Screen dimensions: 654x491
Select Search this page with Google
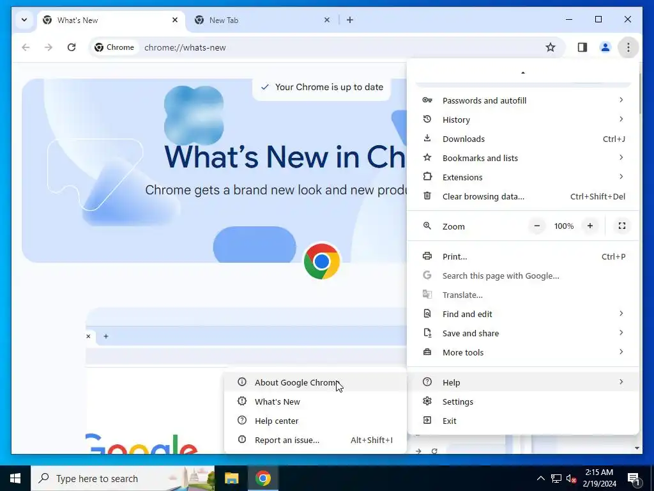[x=522, y=276]
